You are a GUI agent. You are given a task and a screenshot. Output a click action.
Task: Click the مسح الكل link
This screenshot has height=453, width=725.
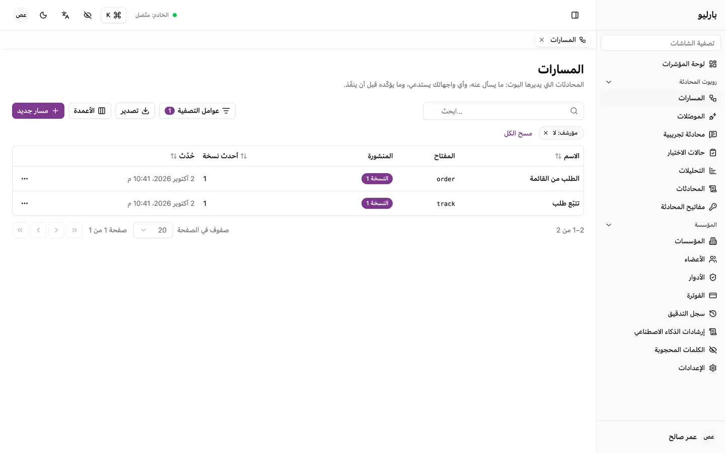point(518,133)
